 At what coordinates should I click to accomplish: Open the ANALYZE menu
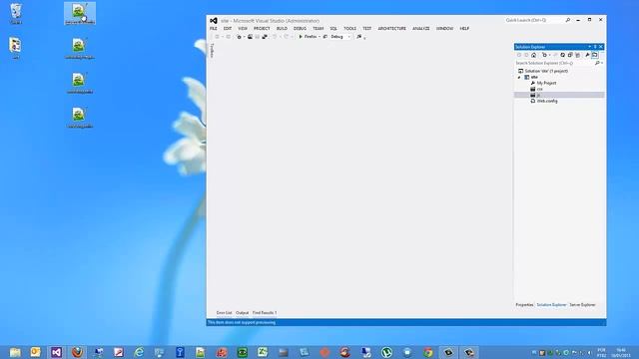pyautogui.click(x=421, y=29)
